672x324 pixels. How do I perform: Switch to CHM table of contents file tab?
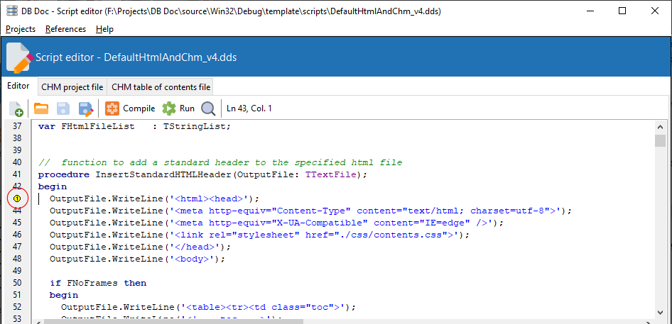click(161, 87)
